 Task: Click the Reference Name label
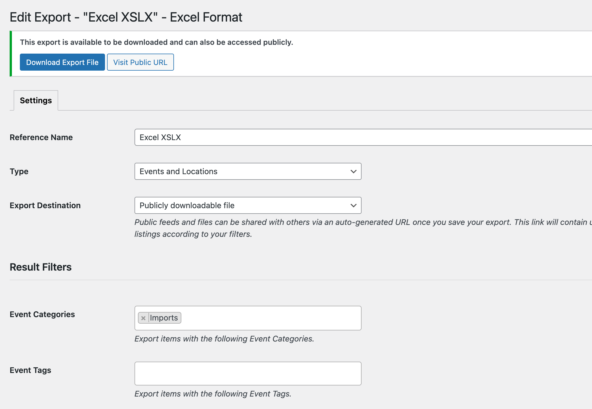click(x=41, y=137)
